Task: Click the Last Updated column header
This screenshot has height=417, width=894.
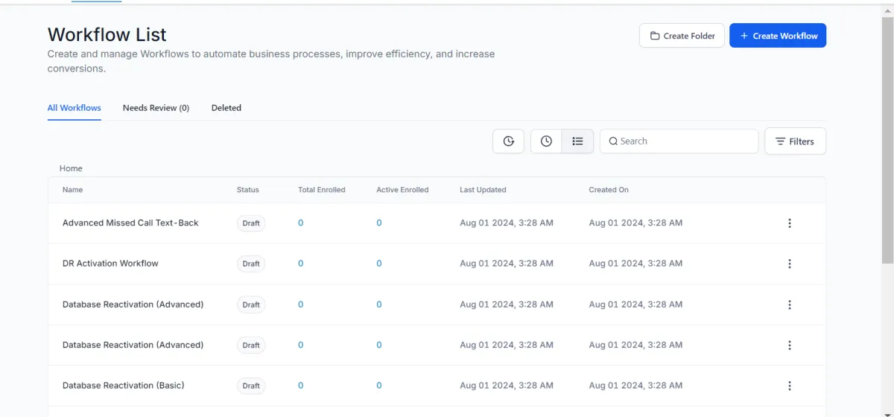Action: click(x=483, y=190)
